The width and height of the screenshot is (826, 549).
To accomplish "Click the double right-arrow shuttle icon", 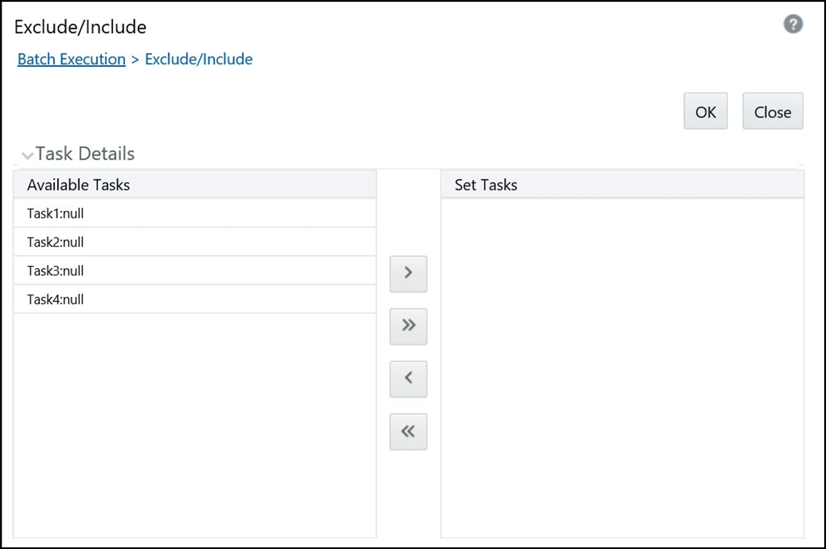I will coord(408,326).
